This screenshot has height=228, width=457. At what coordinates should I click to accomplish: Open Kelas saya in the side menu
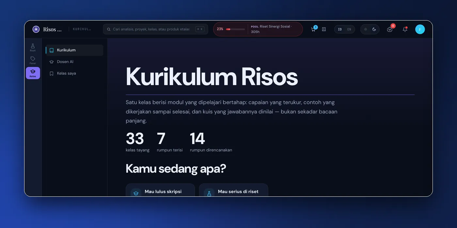[74, 73]
